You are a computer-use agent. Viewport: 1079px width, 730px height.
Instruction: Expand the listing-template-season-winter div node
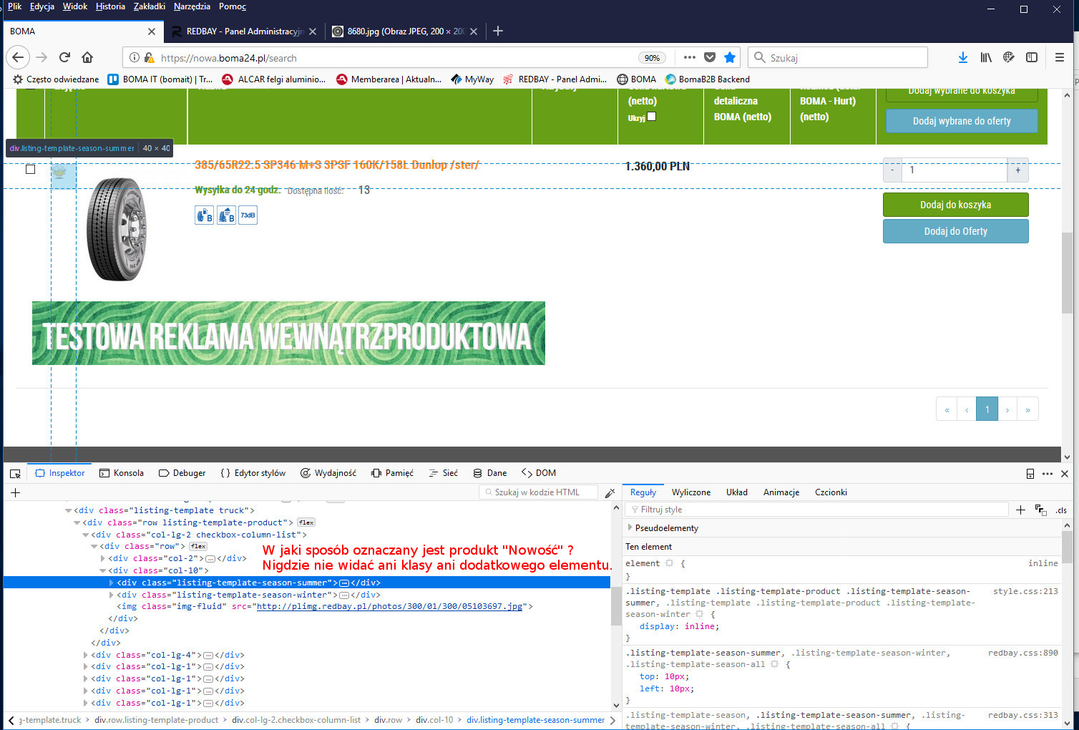[x=111, y=595]
